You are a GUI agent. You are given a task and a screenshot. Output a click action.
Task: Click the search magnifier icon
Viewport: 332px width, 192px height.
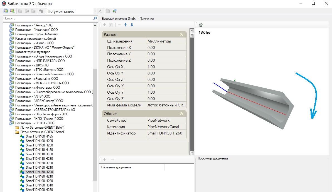click(x=95, y=18)
